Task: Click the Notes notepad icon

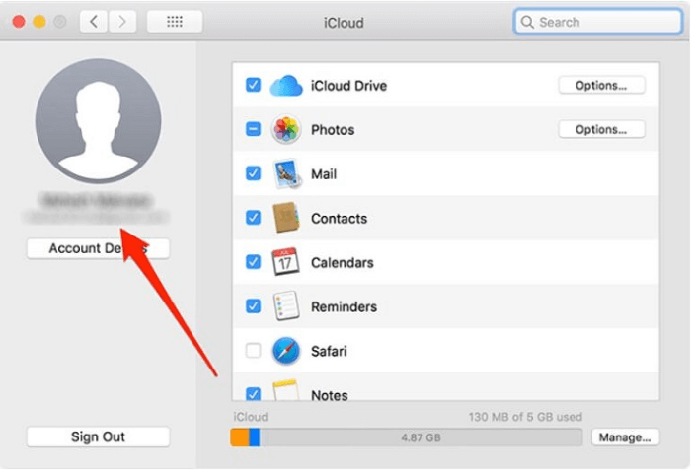Action: tap(285, 390)
